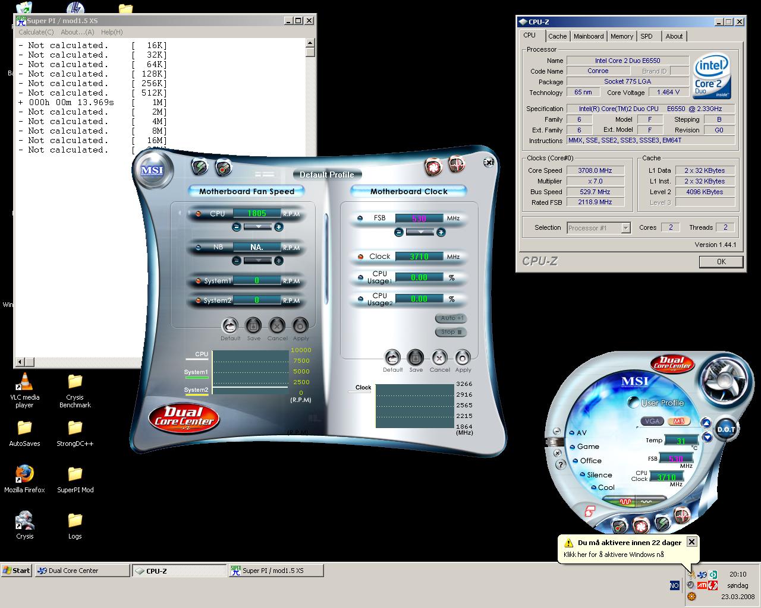The image size is (761, 608).
Task: Toggle MB mode on round widget
Action: [x=678, y=421]
